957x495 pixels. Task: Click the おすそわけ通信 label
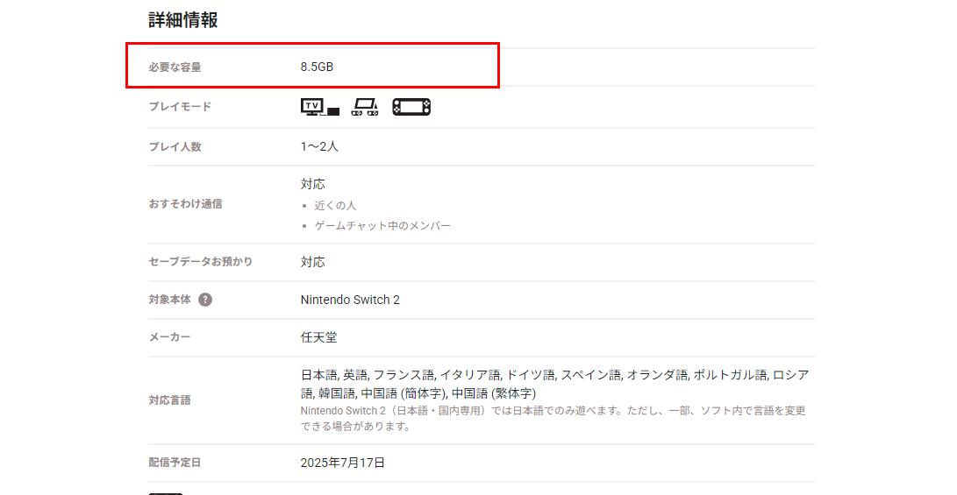[185, 204]
